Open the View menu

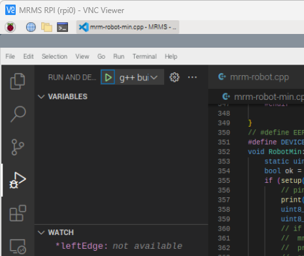[x=82, y=56]
